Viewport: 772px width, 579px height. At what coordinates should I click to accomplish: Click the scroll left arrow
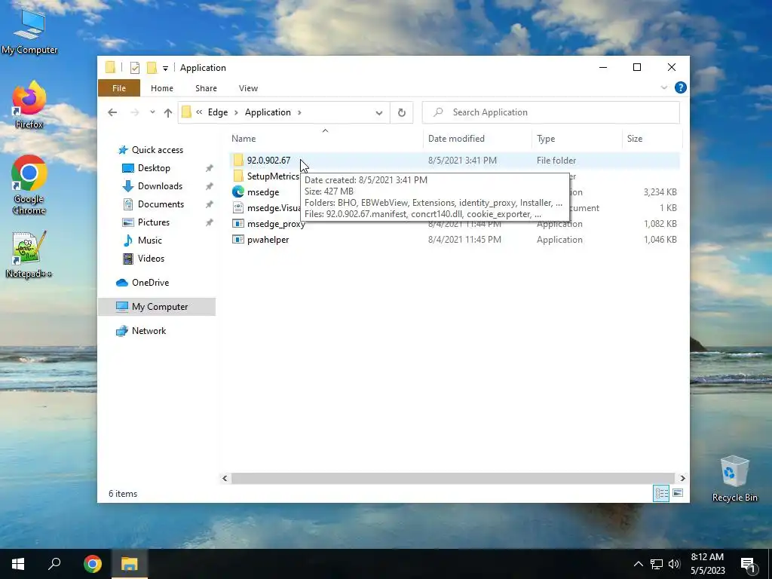tap(225, 478)
